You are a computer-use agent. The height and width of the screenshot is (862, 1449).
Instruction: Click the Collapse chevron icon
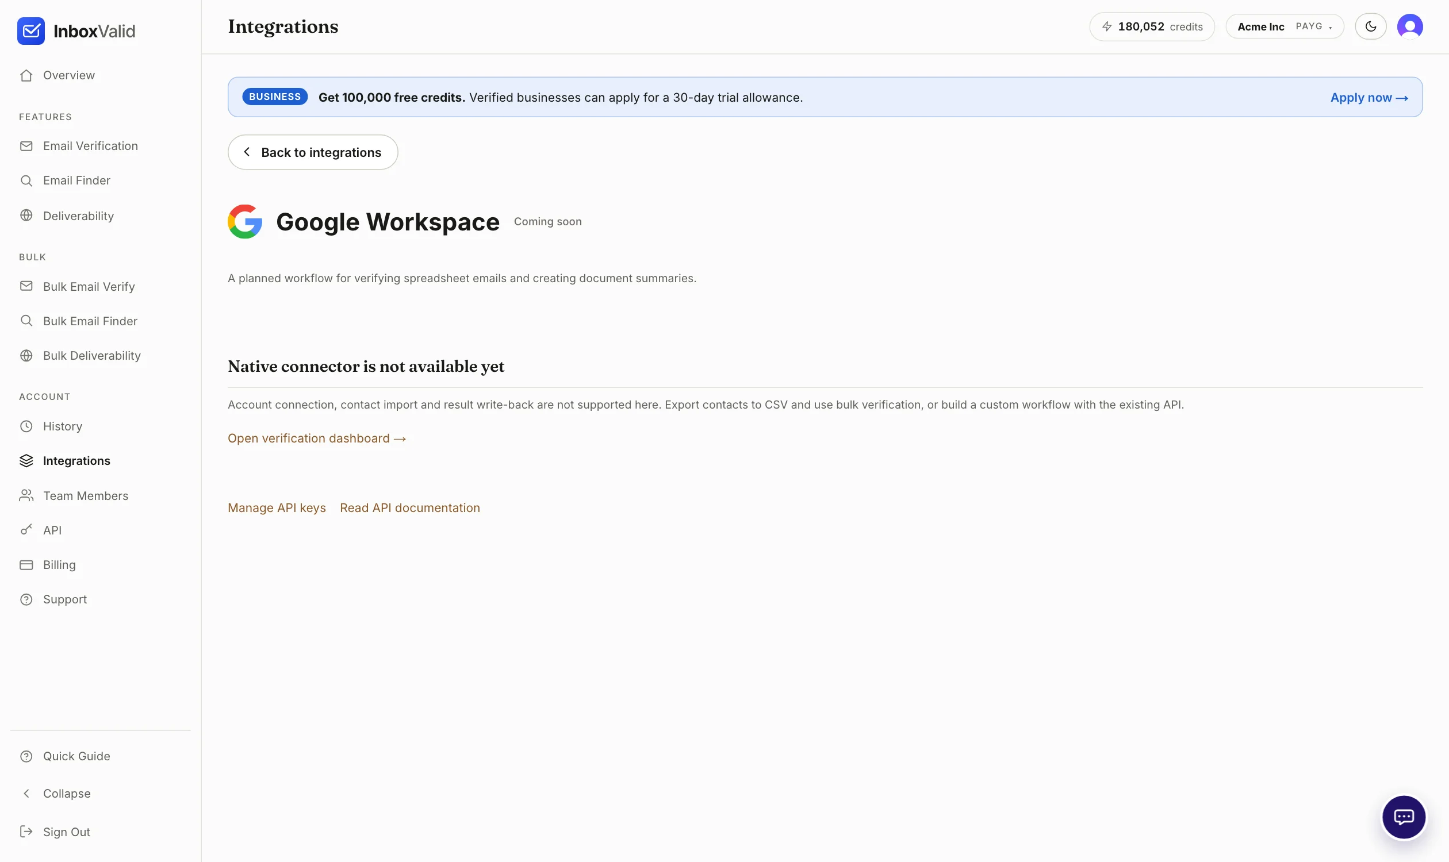26,794
